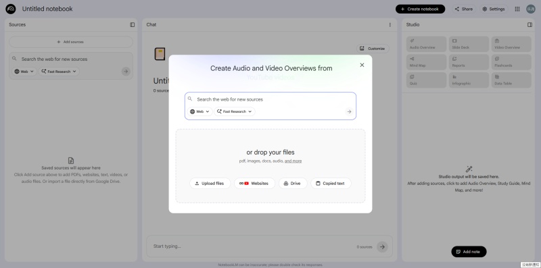541x268 pixels.
Task: Submit search arrow in Sources panel
Action: (x=126, y=72)
